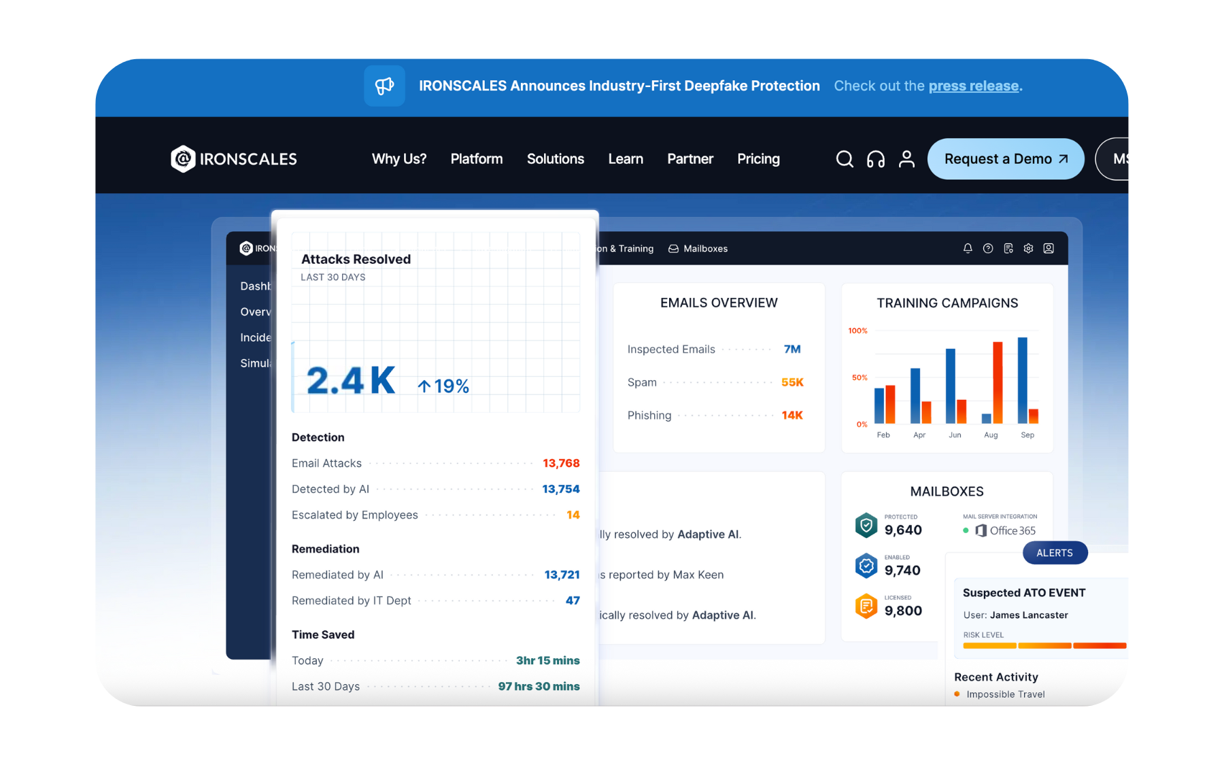Viewport: 1224px width, 765px height.
Task: Click the Enabled 9,740 count
Action: click(x=902, y=570)
